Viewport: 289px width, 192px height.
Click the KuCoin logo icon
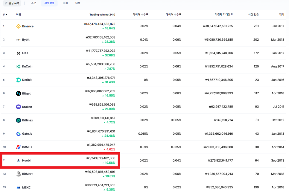(x=19, y=66)
